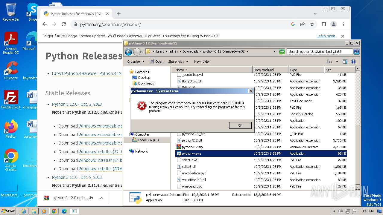The width and height of the screenshot is (383, 215).
Task: Expand the downloaded zip options chevron
Action: 102,198
